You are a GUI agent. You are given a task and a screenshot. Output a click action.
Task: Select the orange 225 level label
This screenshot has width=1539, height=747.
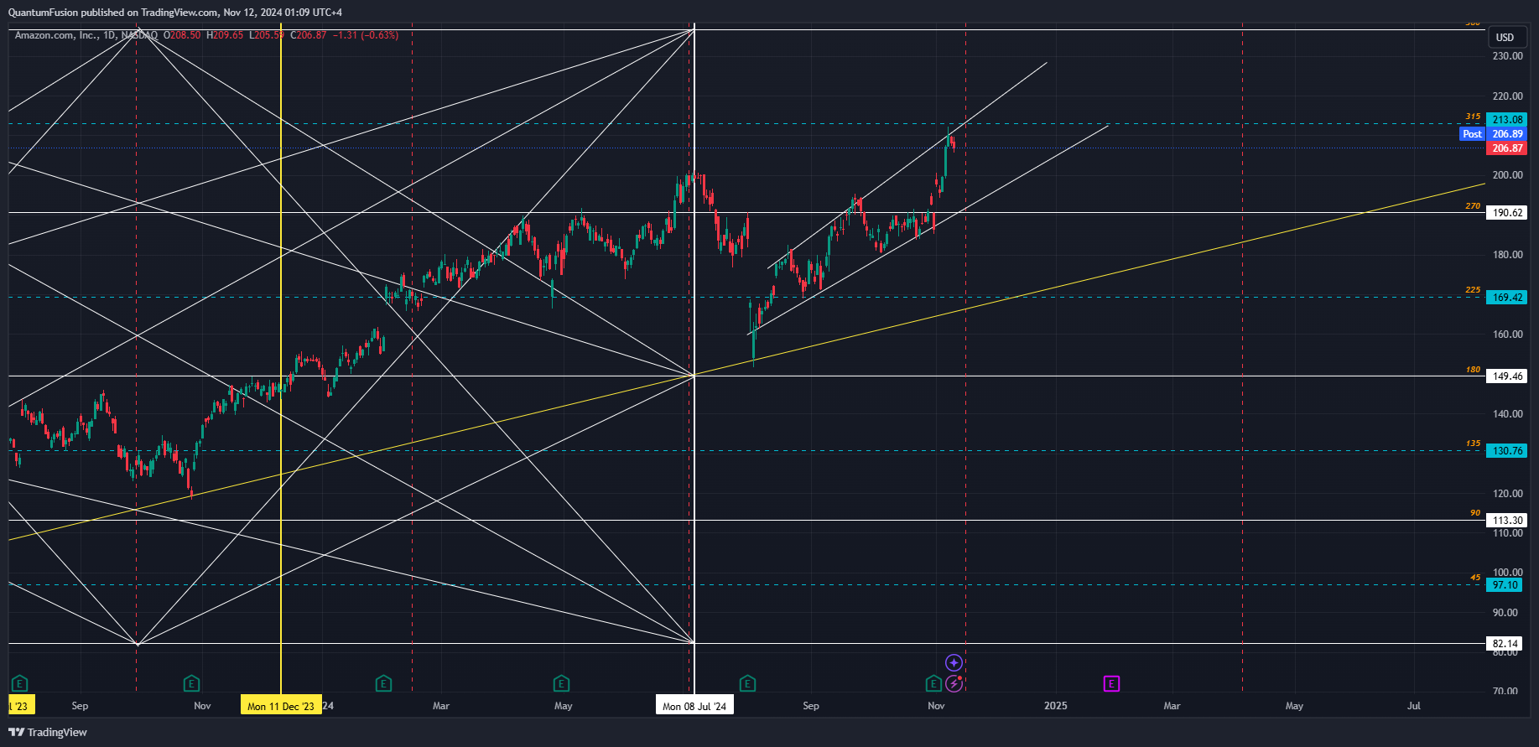click(x=1473, y=290)
